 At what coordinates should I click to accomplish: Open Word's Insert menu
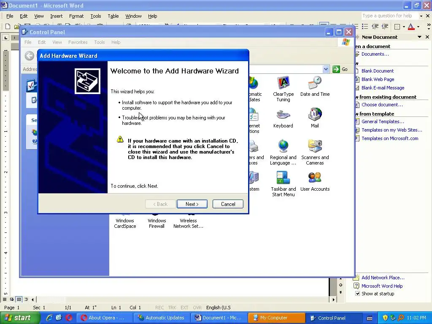56,16
